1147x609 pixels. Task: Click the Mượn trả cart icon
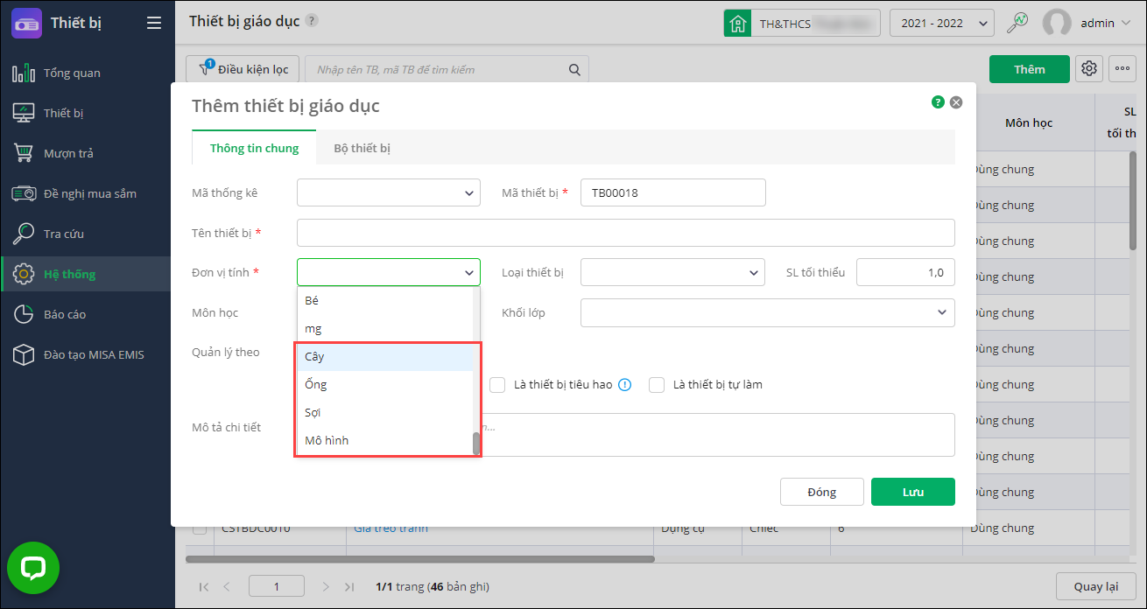point(24,153)
